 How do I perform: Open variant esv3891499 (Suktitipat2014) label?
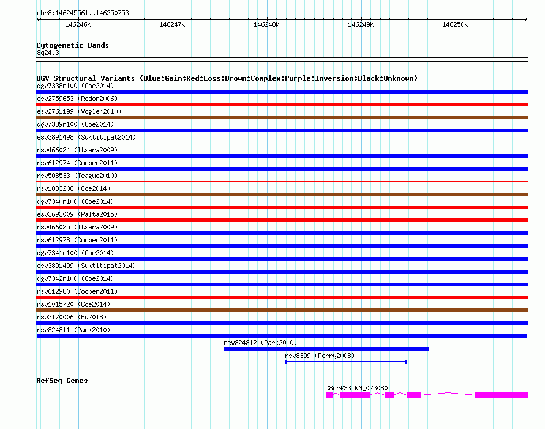point(86,266)
